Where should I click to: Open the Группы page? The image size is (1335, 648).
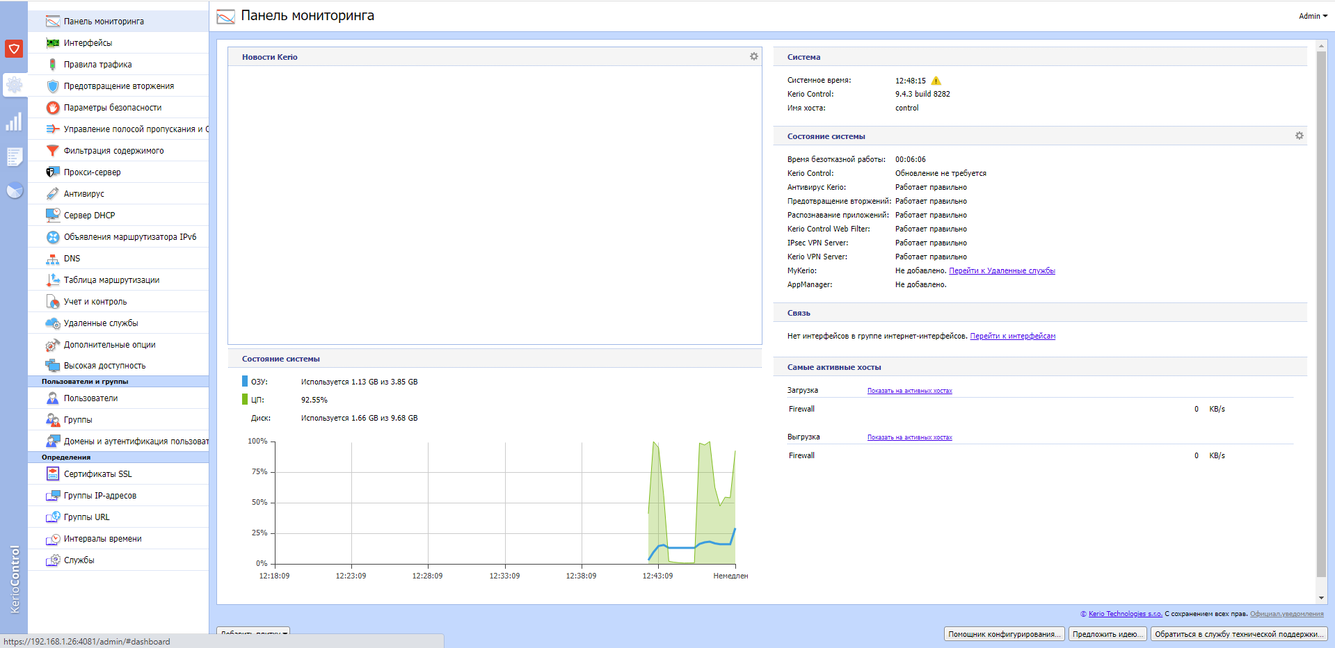[x=118, y=420]
